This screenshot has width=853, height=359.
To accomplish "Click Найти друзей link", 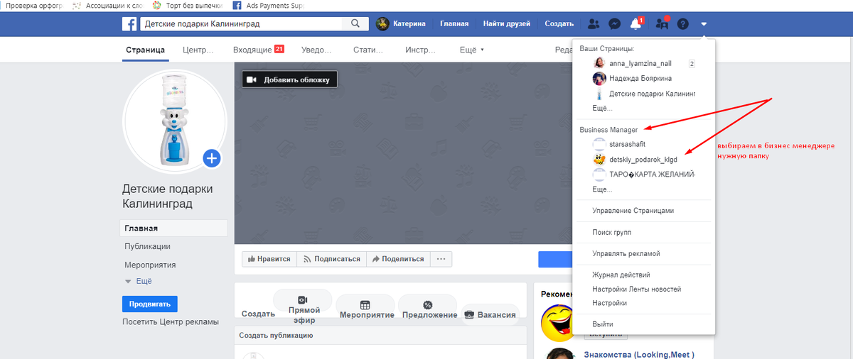I will (507, 23).
